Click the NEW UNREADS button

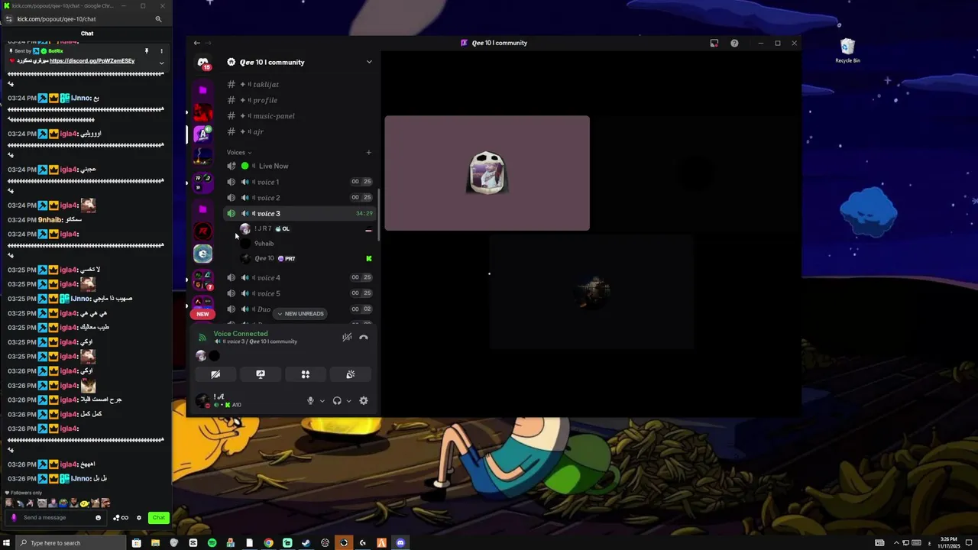click(300, 314)
